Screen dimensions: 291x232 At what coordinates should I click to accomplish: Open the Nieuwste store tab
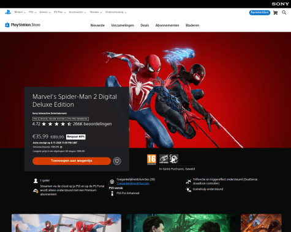pos(97,26)
